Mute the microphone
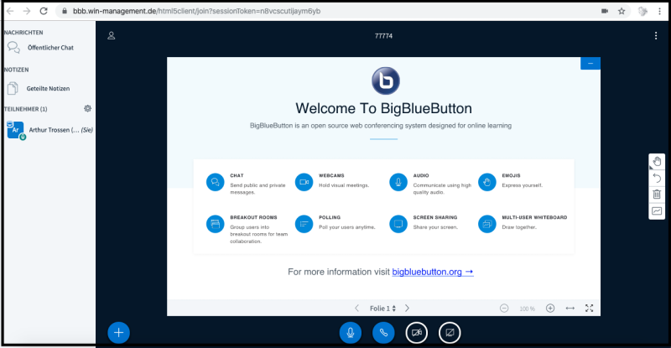Viewport: 671px width, 348px height. pyautogui.click(x=351, y=332)
